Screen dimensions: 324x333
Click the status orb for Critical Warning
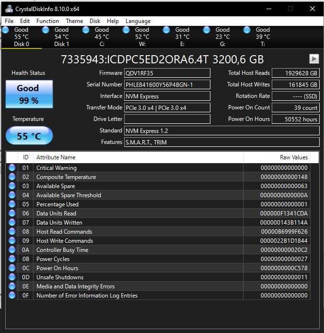click(12, 168)
